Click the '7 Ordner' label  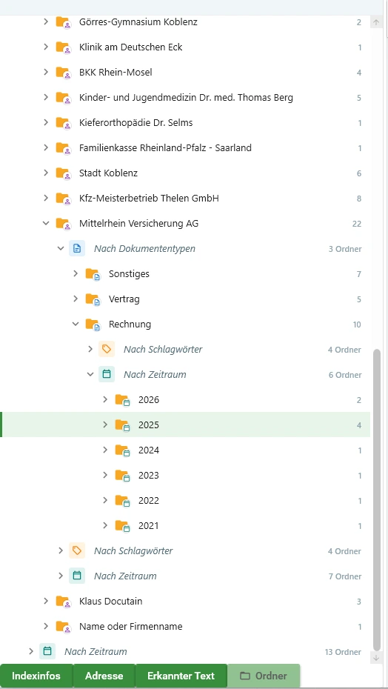tap(345, 576)
